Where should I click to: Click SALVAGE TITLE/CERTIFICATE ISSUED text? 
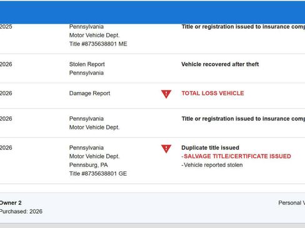[x=237, y=156]
